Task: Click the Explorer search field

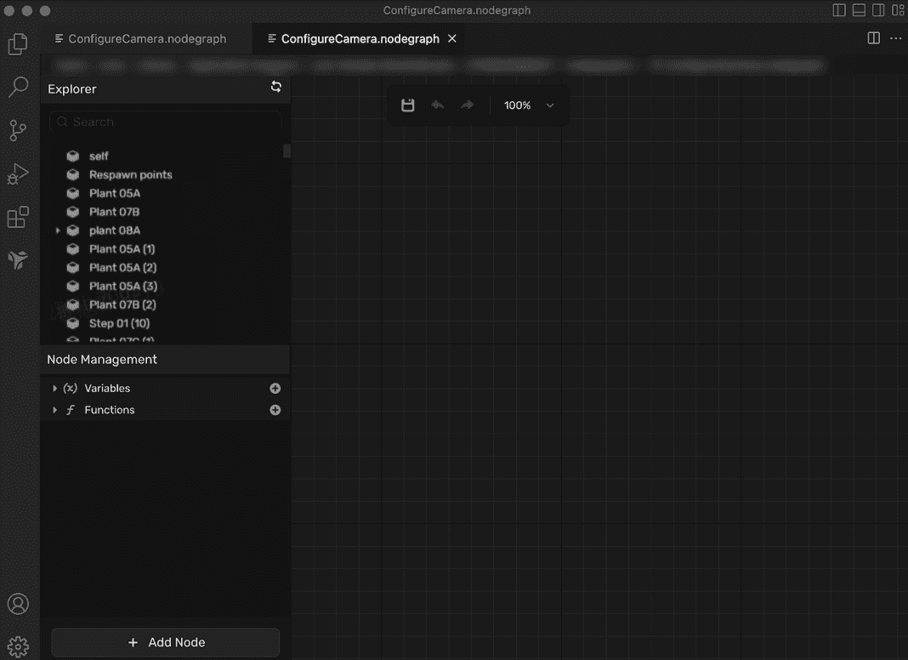Action: coord(165,122)
